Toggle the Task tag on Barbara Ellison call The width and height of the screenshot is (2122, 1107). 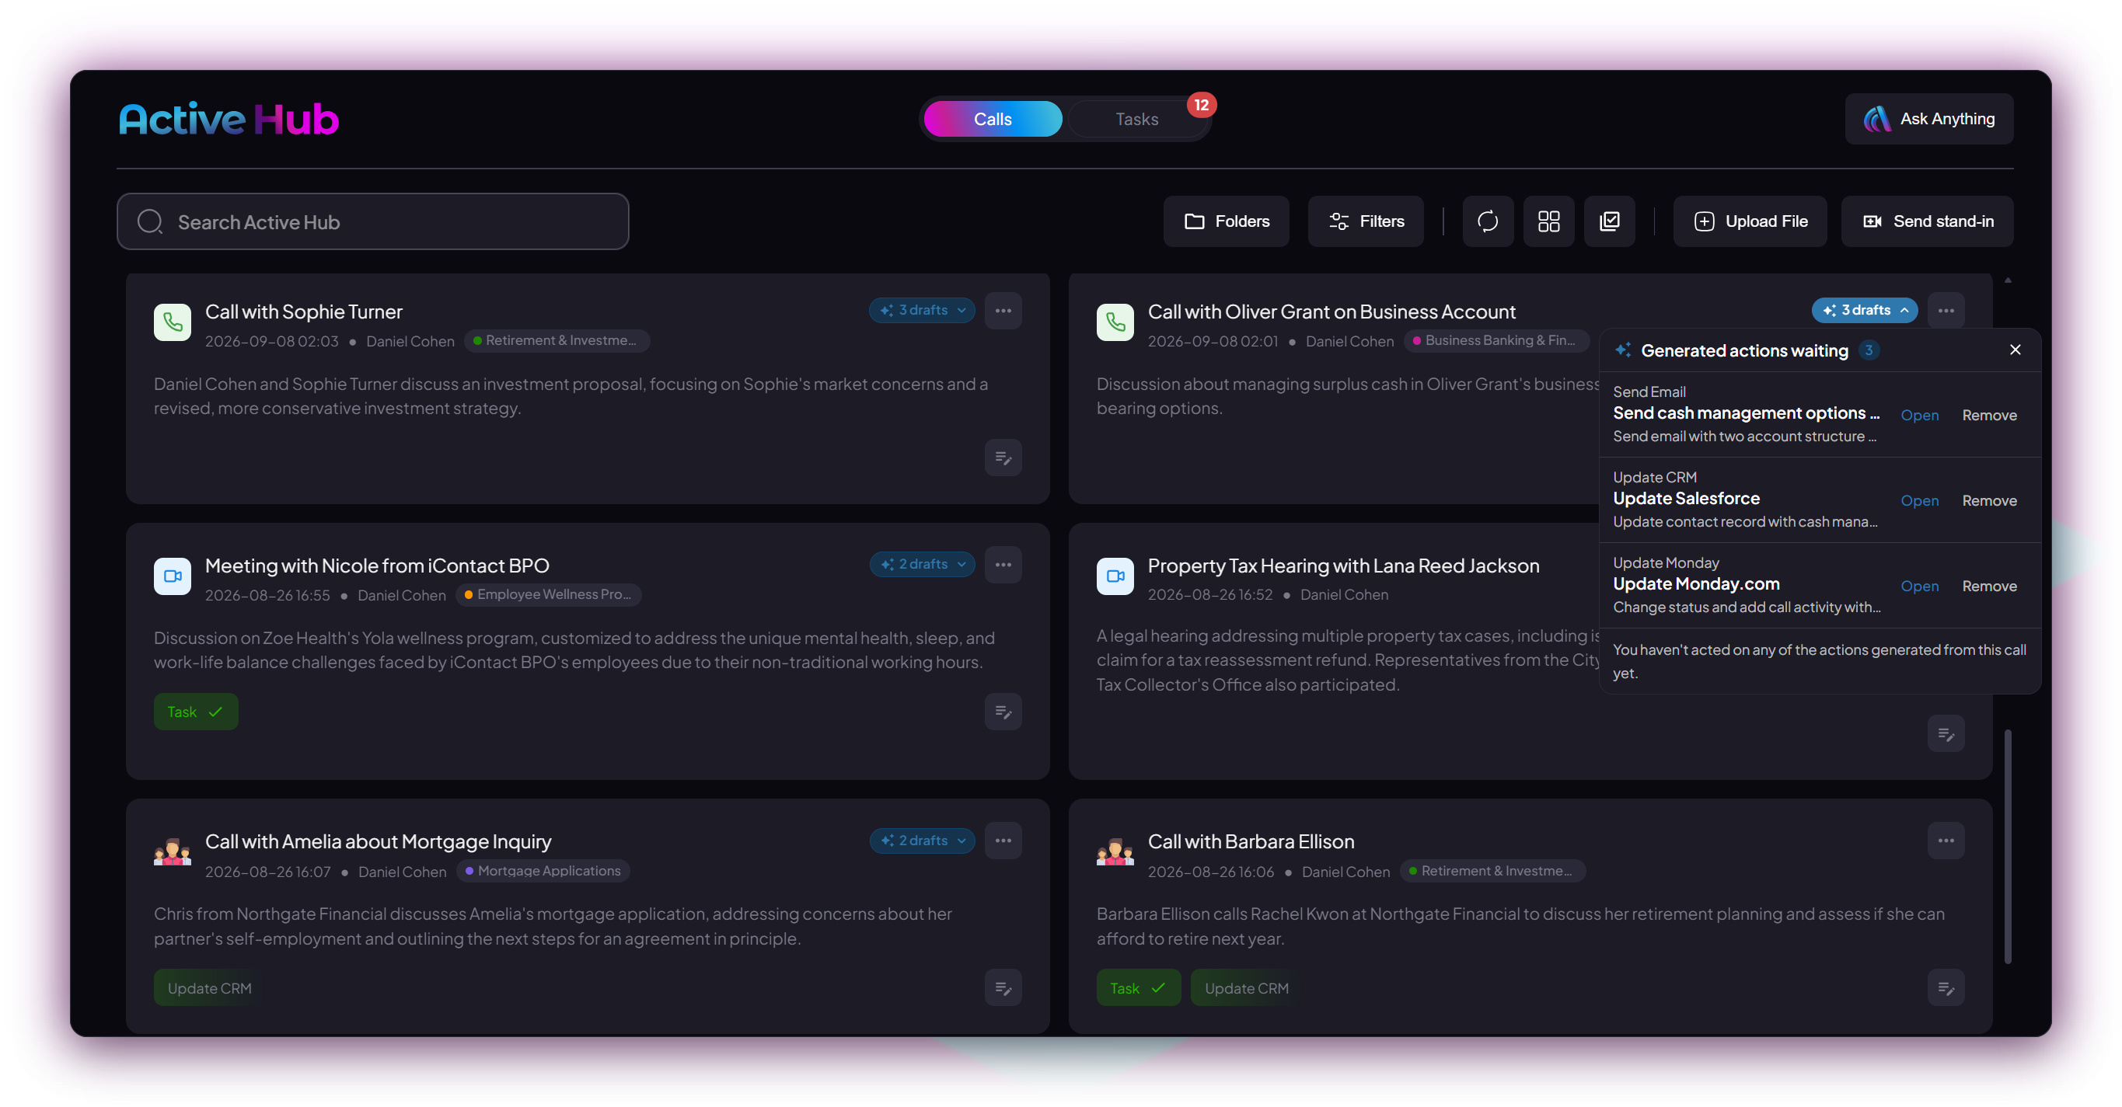click(x=1139, y=987)
